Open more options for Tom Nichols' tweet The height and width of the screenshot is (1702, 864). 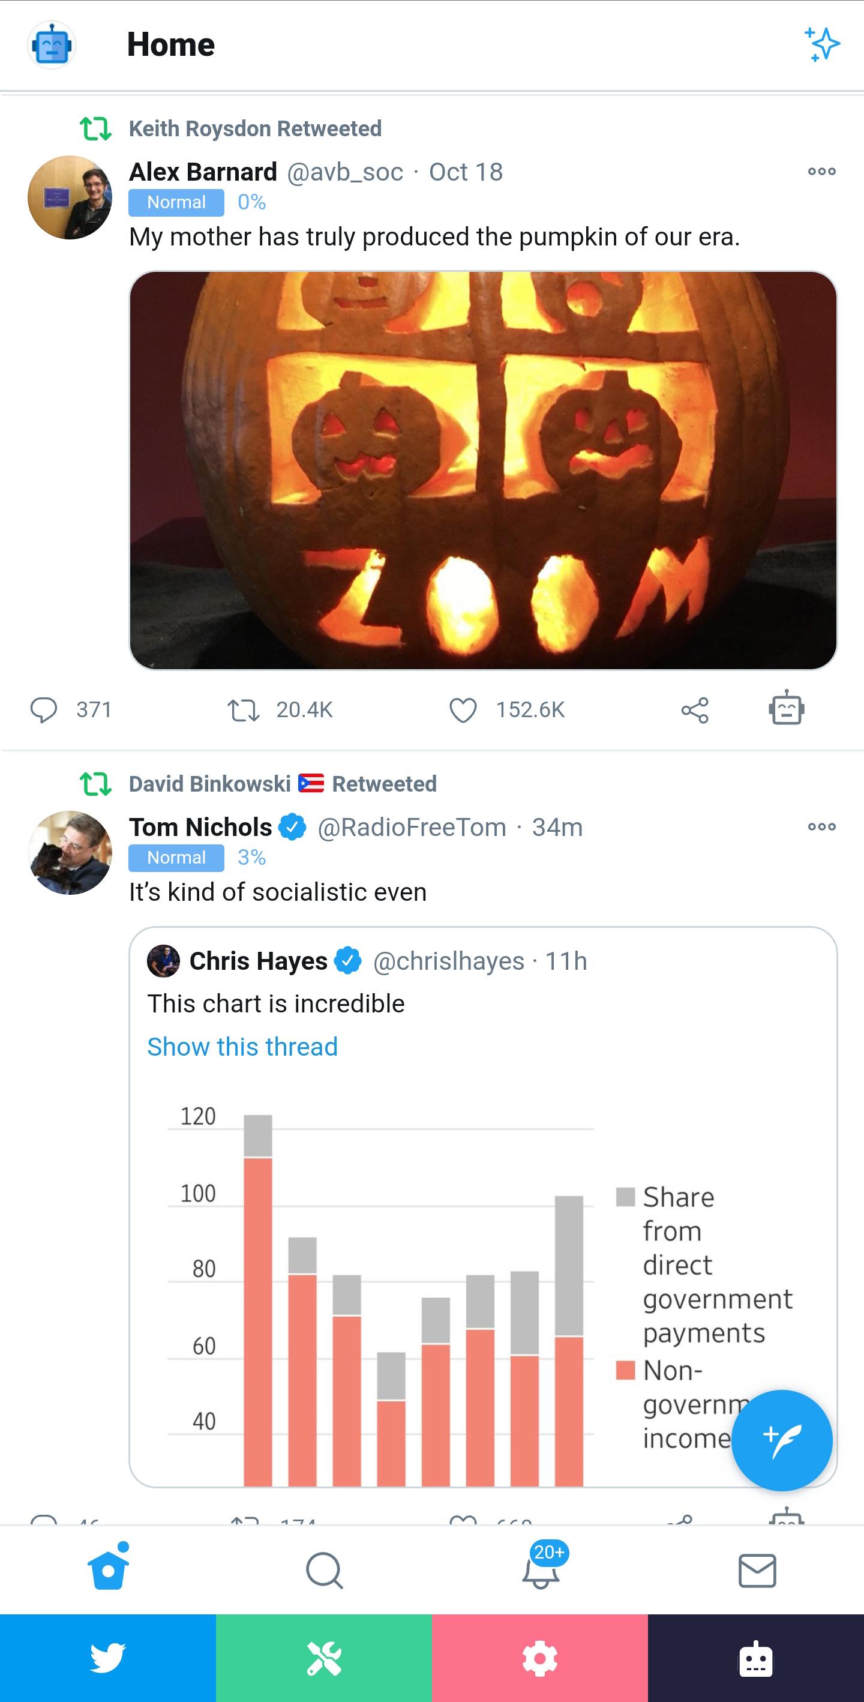[822, 826]
